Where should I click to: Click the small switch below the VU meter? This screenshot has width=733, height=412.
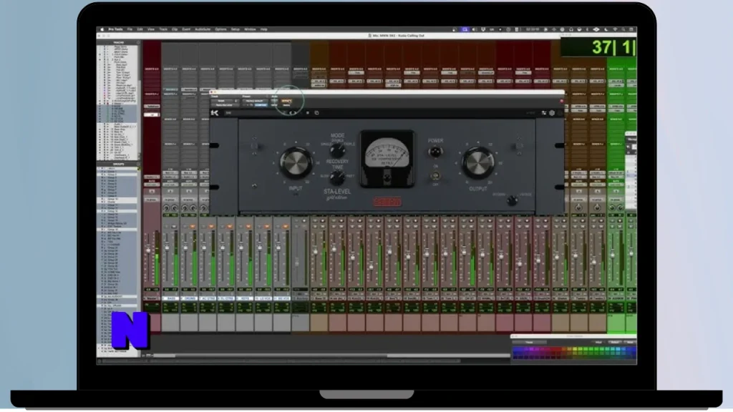(387, 178)
